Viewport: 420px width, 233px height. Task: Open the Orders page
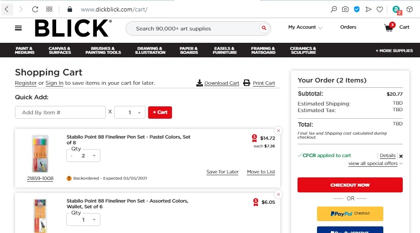click(348, 27)
